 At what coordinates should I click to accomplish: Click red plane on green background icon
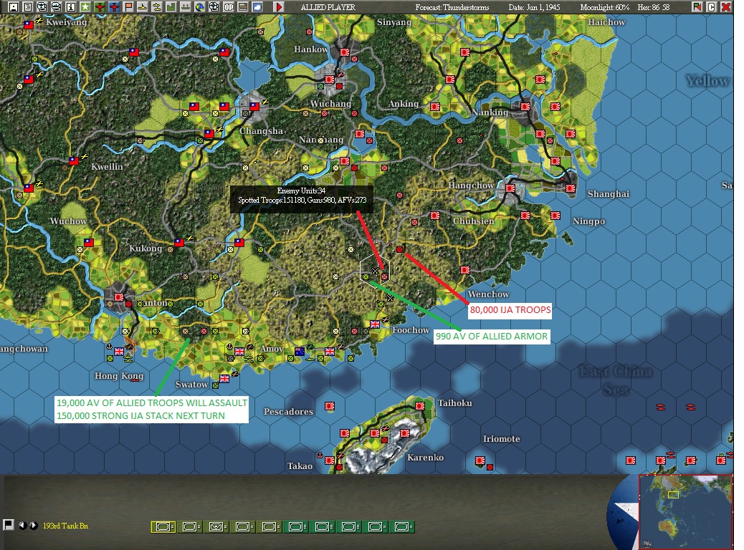tap(100, 6)
